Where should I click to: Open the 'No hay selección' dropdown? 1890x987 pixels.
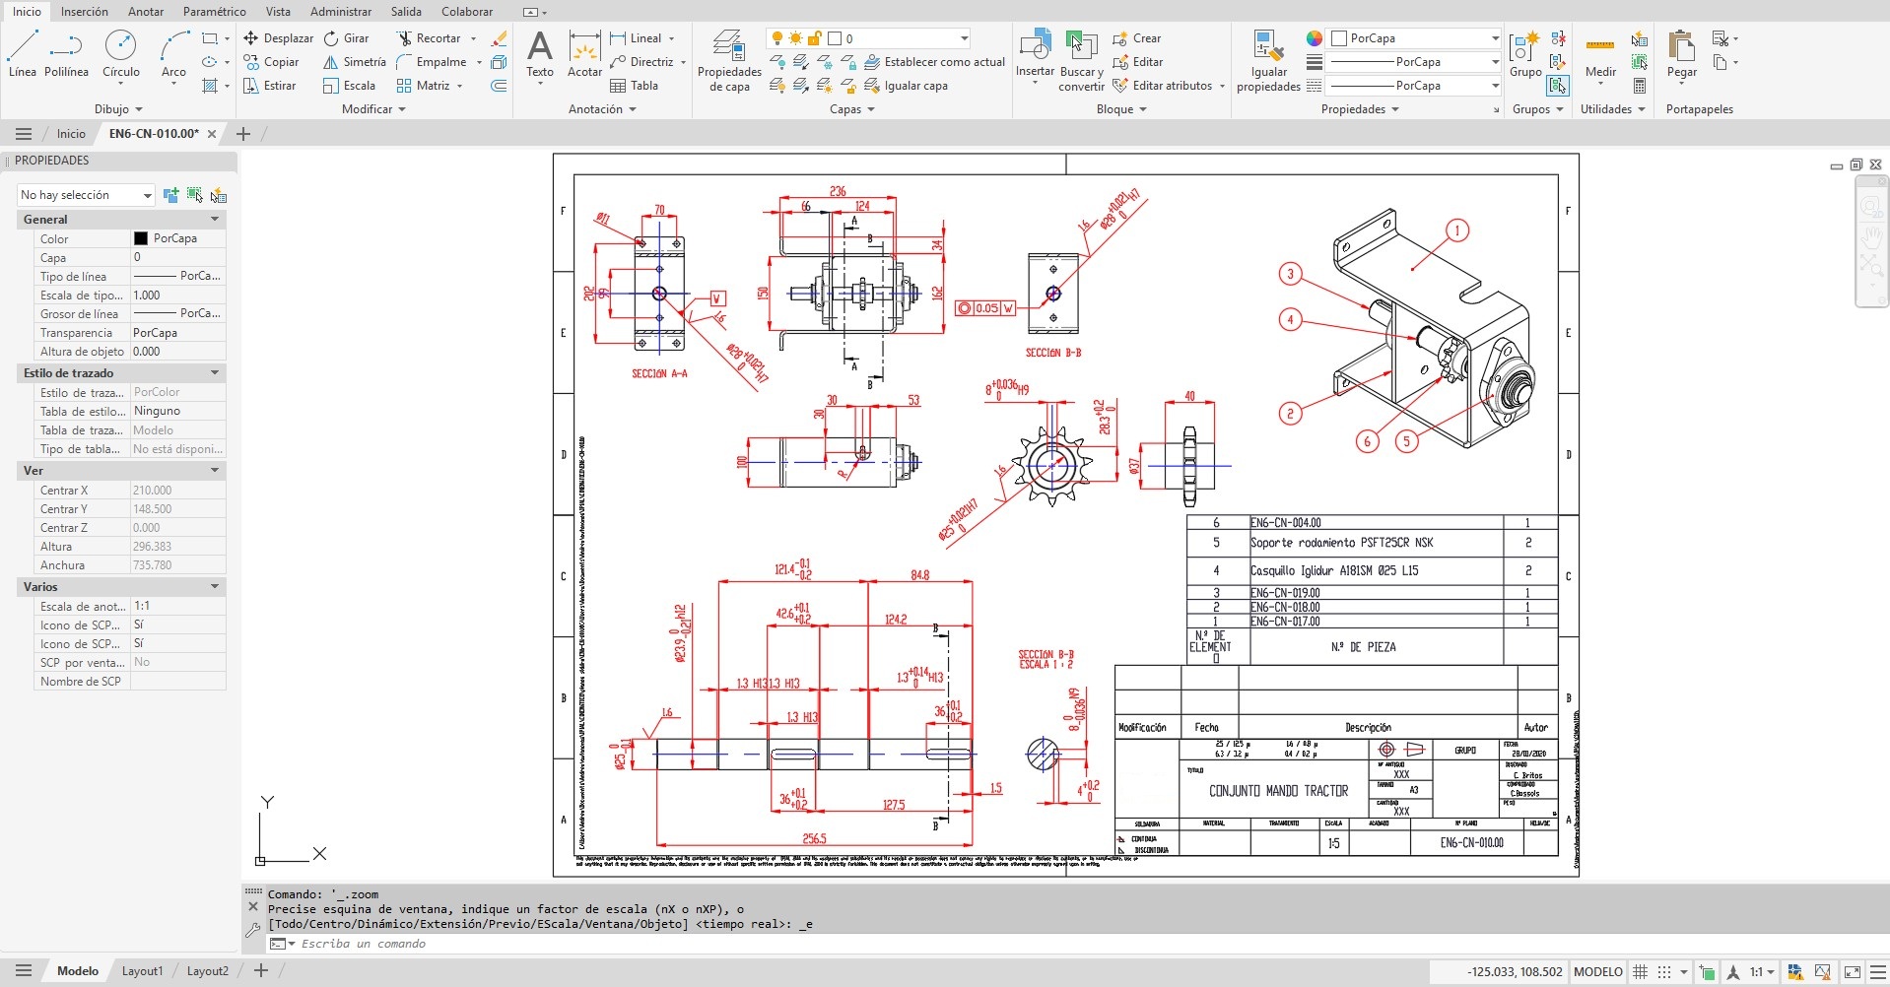click(87, 195)
